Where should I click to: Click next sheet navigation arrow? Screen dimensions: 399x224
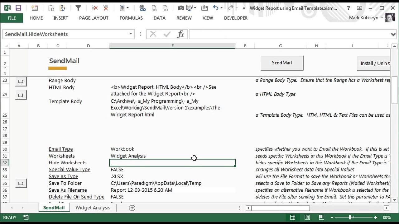(22, 208)
